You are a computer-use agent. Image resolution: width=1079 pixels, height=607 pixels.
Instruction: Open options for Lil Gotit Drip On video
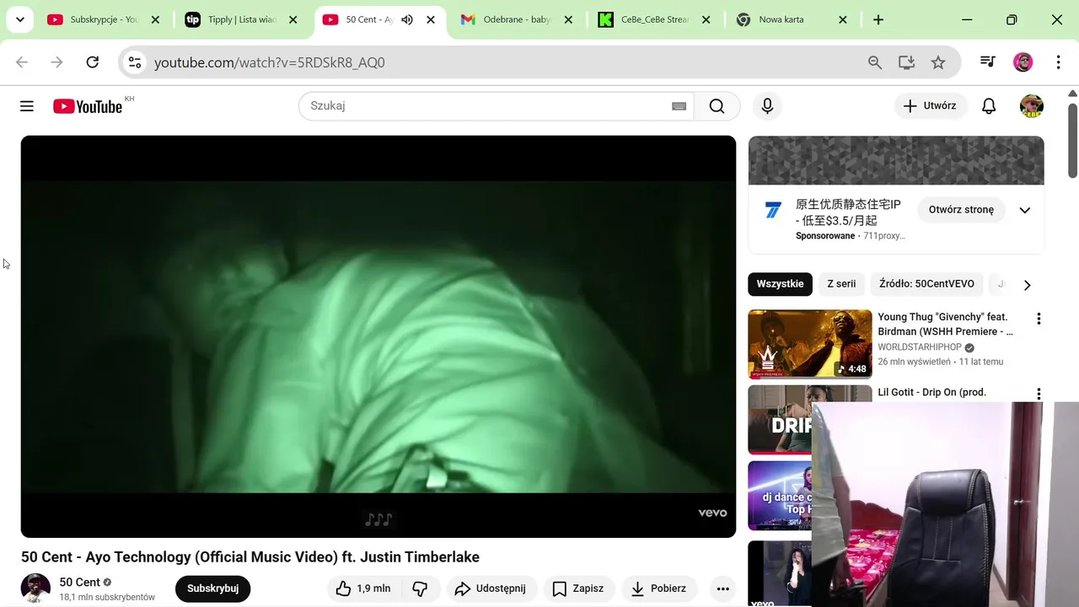[x=1039, y=394]
